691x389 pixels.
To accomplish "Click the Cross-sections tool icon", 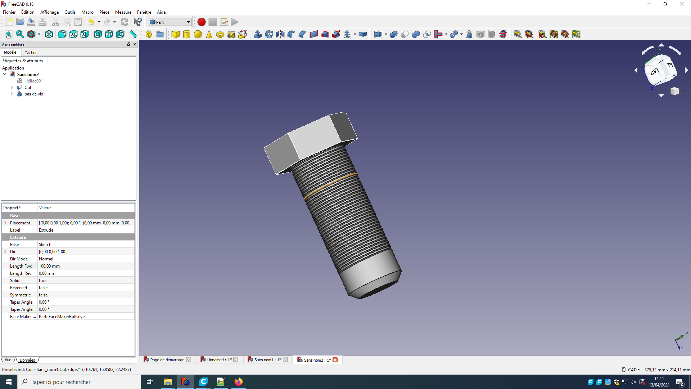I will tap(503, 34).
